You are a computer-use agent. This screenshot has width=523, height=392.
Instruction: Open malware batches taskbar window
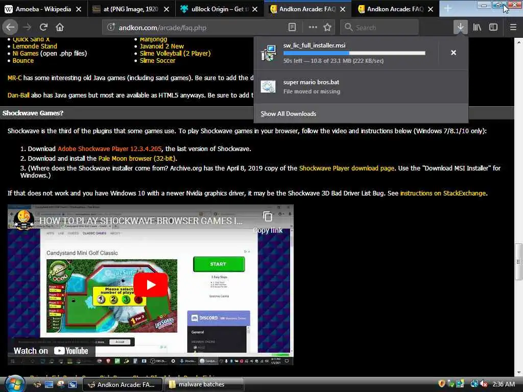204,384
